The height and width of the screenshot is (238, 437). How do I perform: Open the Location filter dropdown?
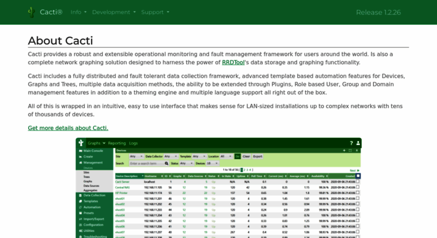point(226,156)
